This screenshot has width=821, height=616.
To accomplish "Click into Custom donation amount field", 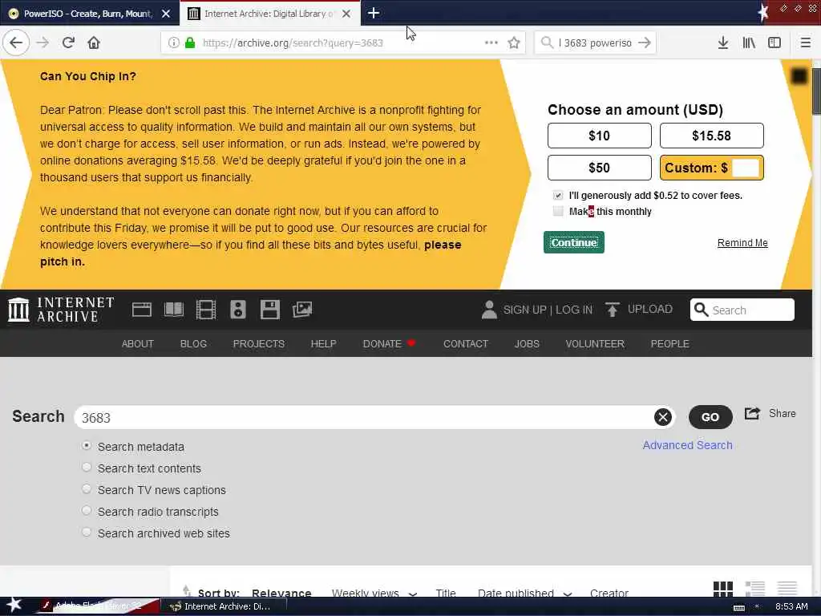I will 746,168.
